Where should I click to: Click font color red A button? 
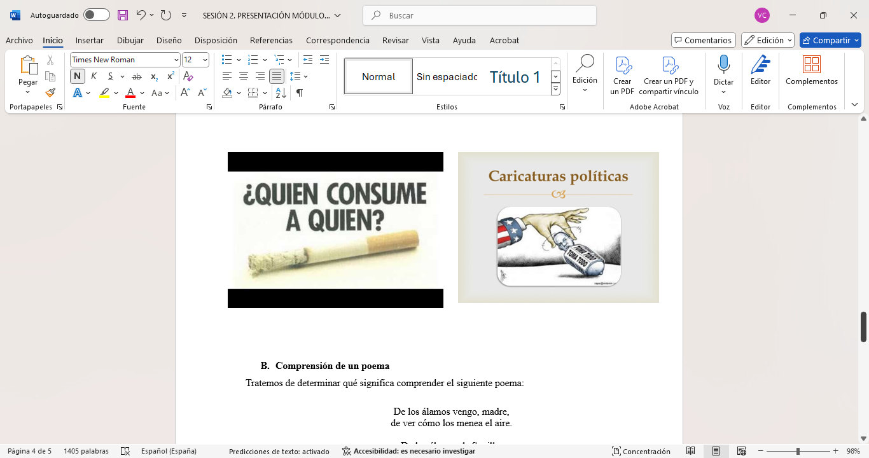click(x=130, y=93)
